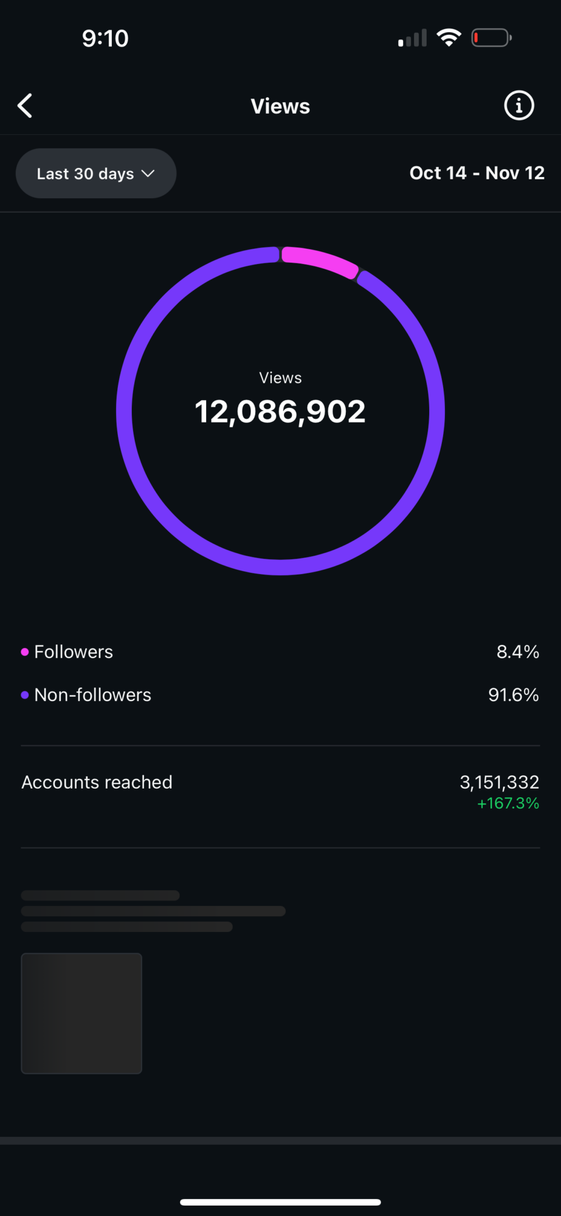561x1216 pixels.
Task: Select the Followers row
Action: 280,652
